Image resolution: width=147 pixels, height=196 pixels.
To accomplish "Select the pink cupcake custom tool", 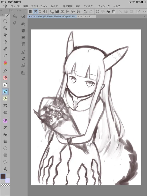I will (x=5, y=63).
